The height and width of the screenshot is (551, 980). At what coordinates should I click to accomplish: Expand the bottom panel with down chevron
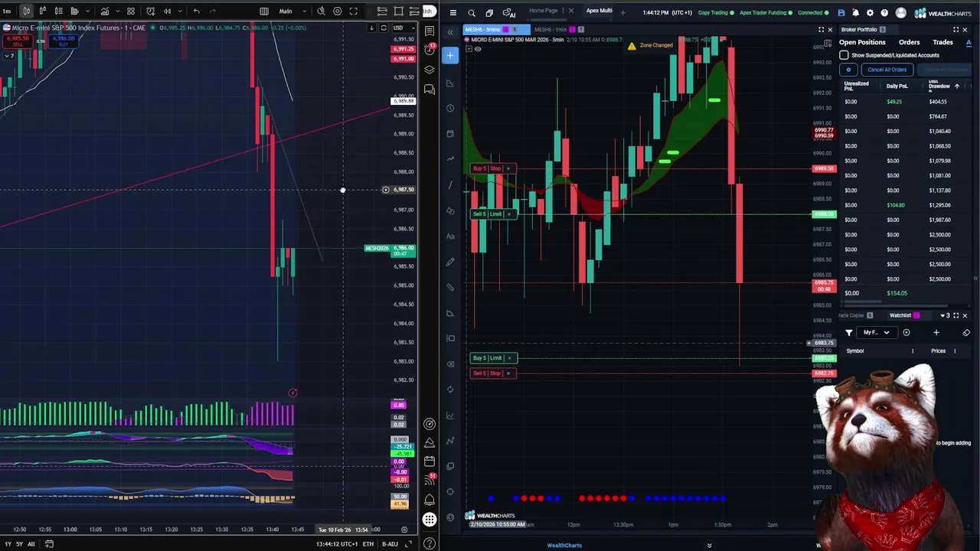click(709, 546)
